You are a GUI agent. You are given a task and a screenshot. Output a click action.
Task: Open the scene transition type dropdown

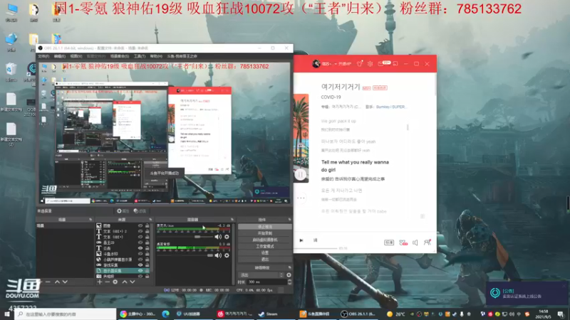pyautogui.click(x=261, y=275)
